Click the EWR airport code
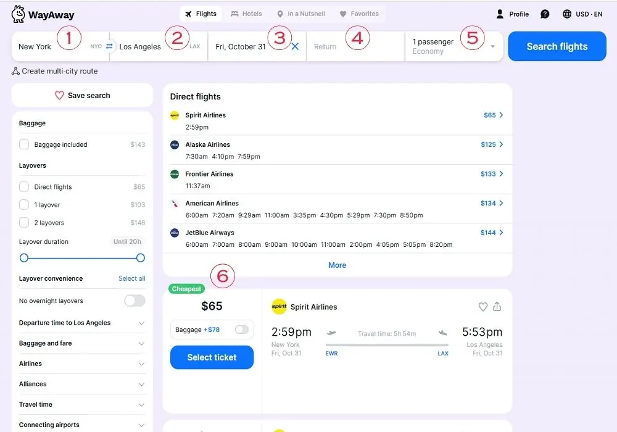 click(331, 353)
